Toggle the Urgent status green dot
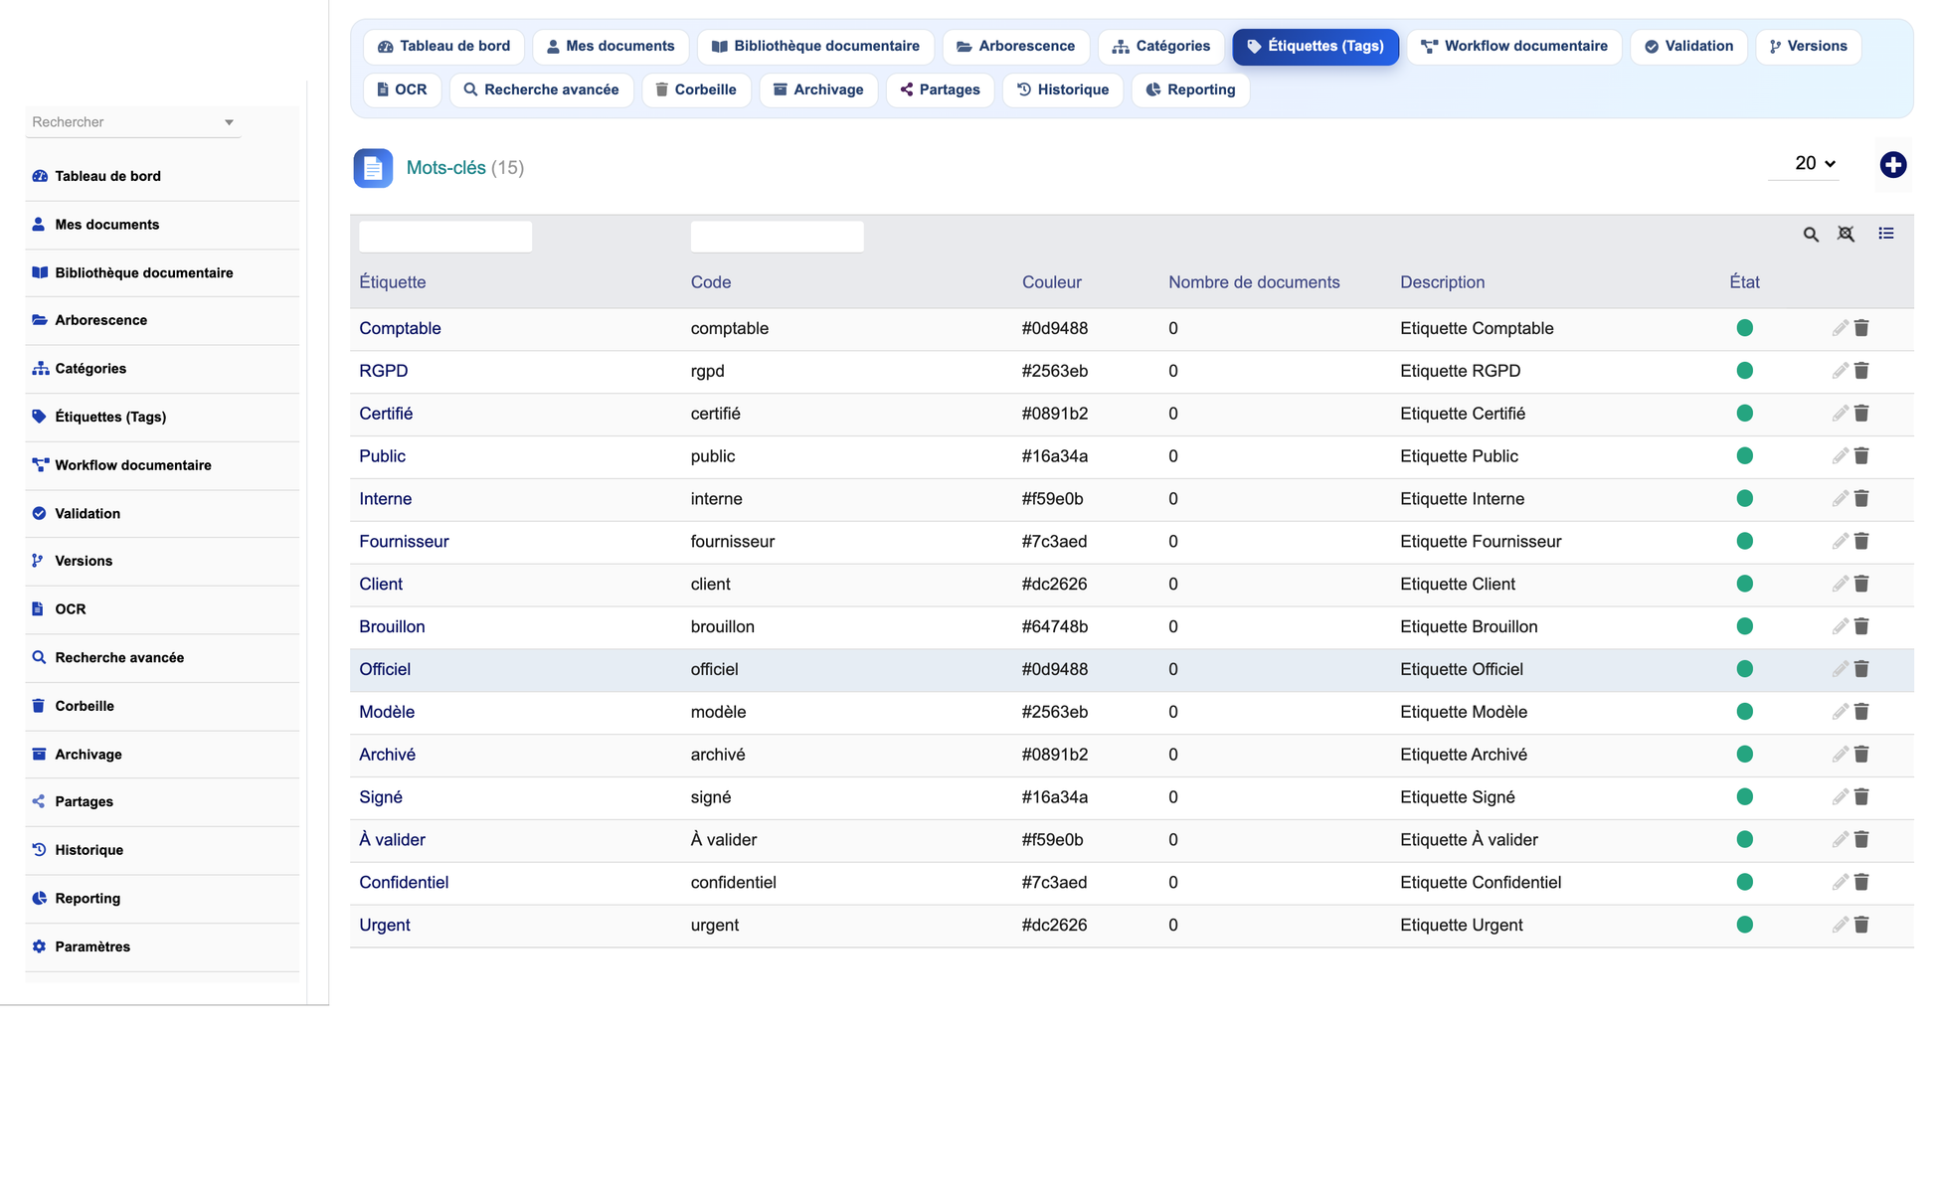This screenshot has height=1198, width=1935. click(x=1744, y=926)
